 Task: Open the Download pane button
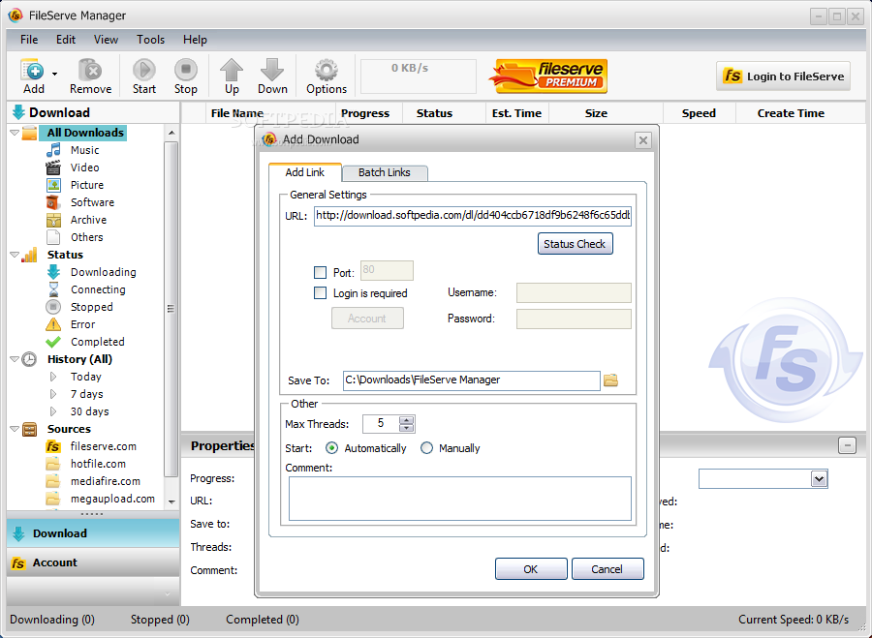point(93,533)
